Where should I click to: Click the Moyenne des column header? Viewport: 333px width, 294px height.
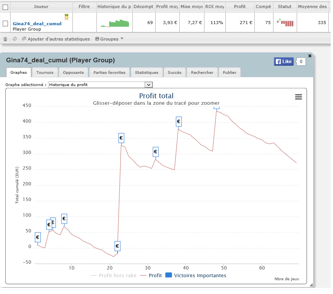313,6
